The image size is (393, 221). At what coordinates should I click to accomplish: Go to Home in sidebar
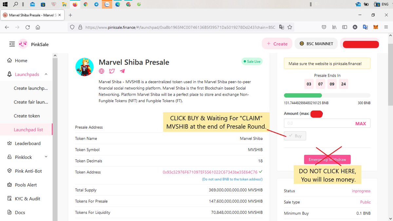click(x=21, y=61)
